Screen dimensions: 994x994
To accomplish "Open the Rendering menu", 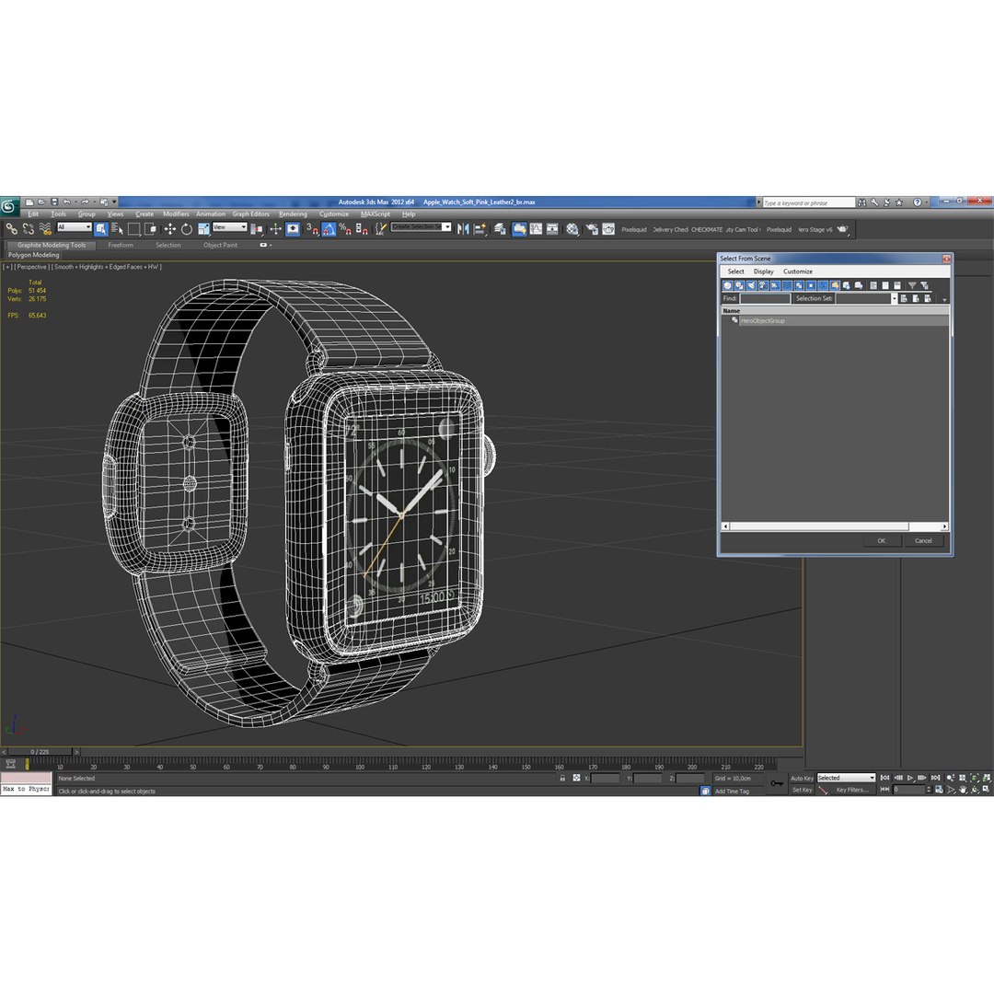I will (293, 214).
